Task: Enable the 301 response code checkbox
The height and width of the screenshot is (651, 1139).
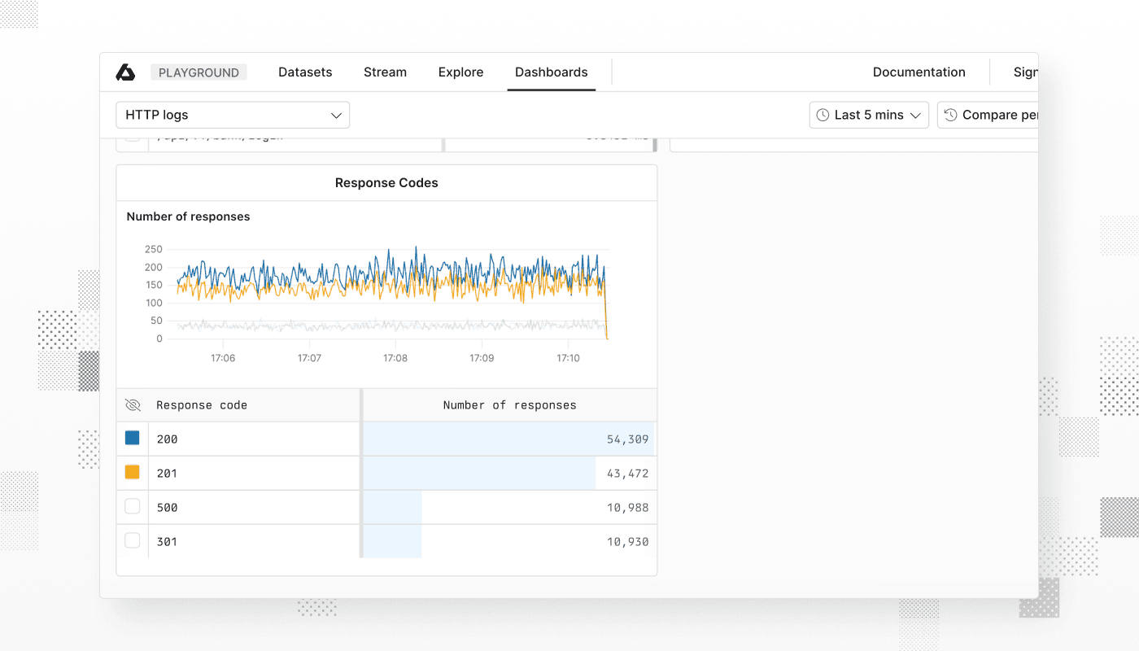Action: (x=132, y=541)
